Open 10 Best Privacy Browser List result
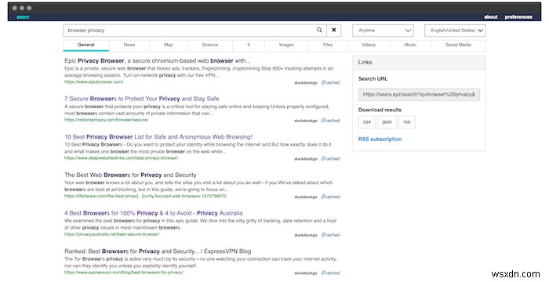 (x=158, y=137)
